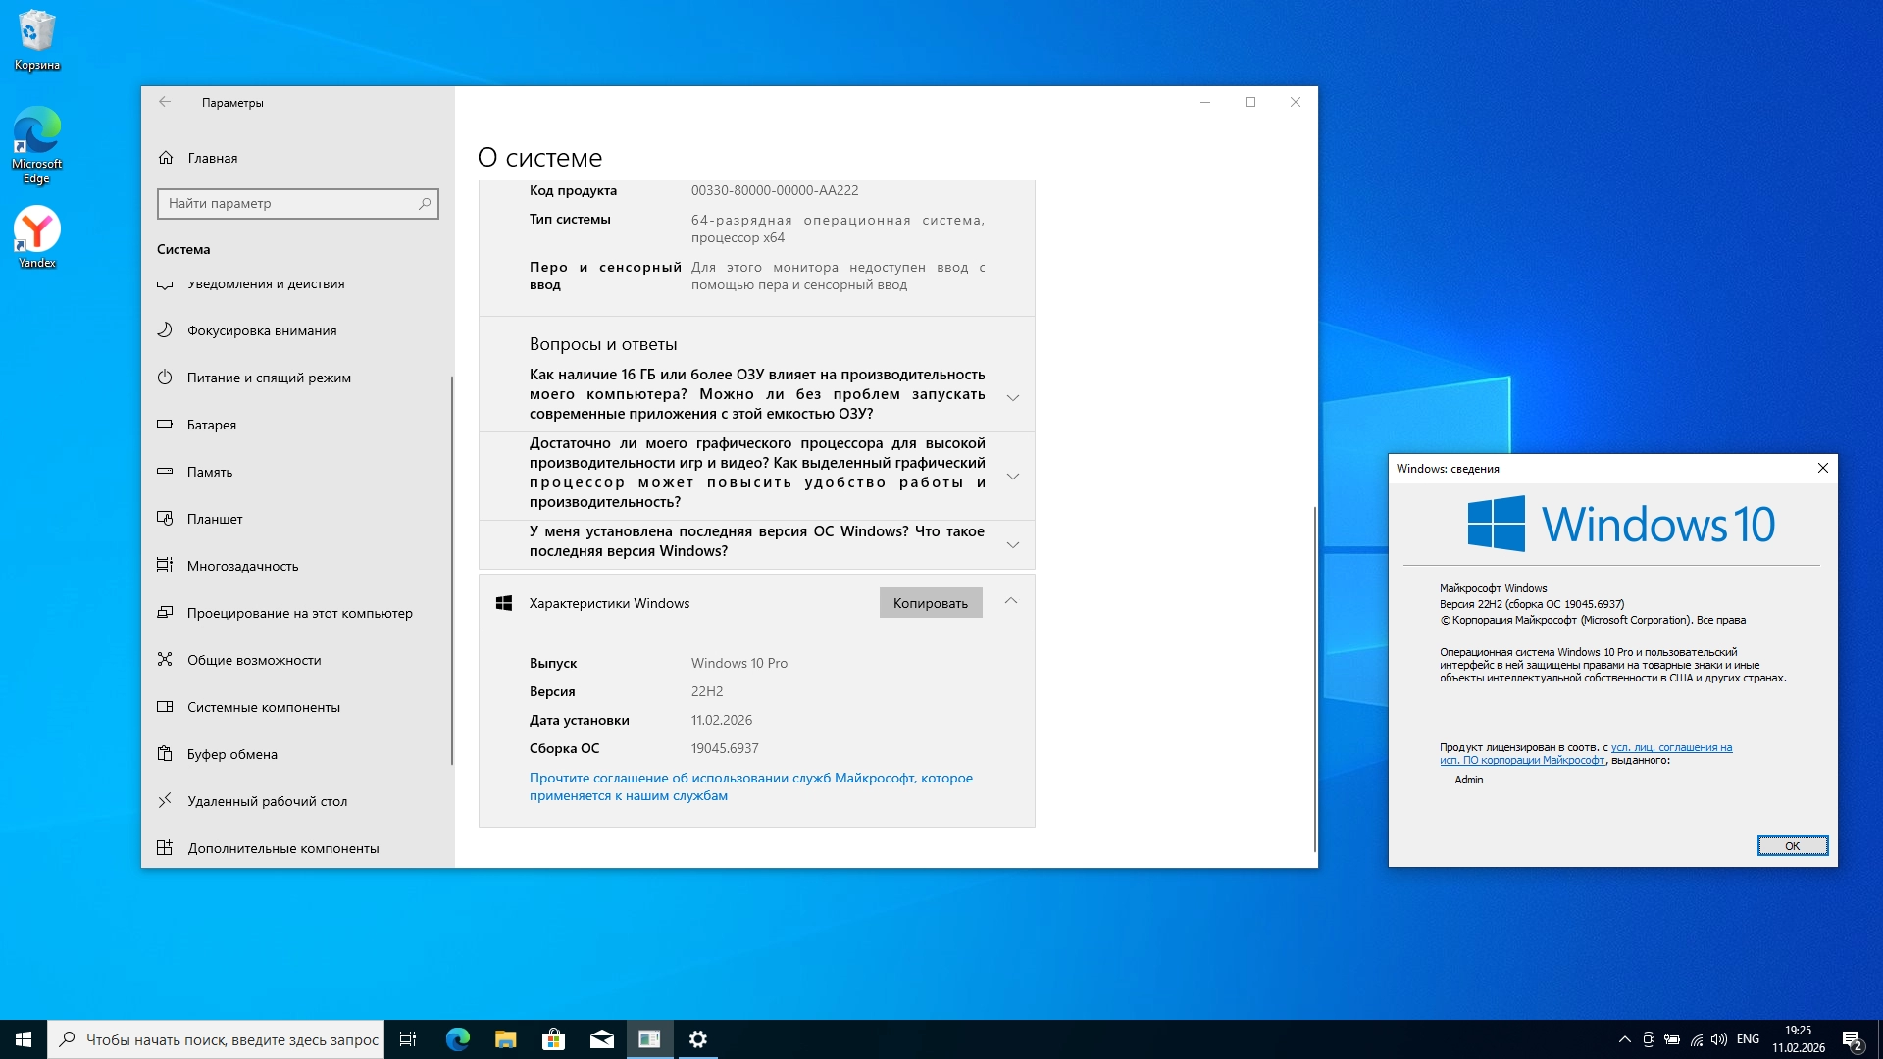The width and height of the screenshot is (1883, 1059).
Task: Open the Буфер обмена settings
Action: 231,754
